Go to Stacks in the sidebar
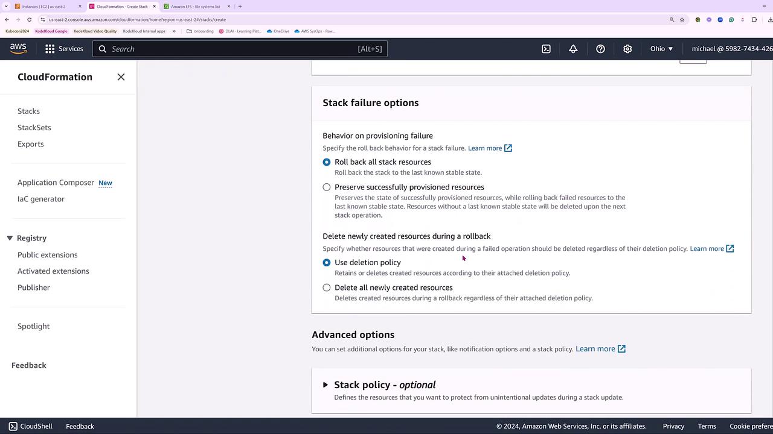Viewport: 773px width, 434px height. pos(28,111)
